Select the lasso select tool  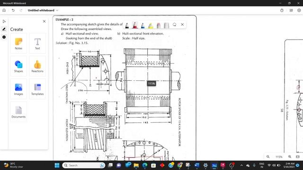(x=175, y=25)
